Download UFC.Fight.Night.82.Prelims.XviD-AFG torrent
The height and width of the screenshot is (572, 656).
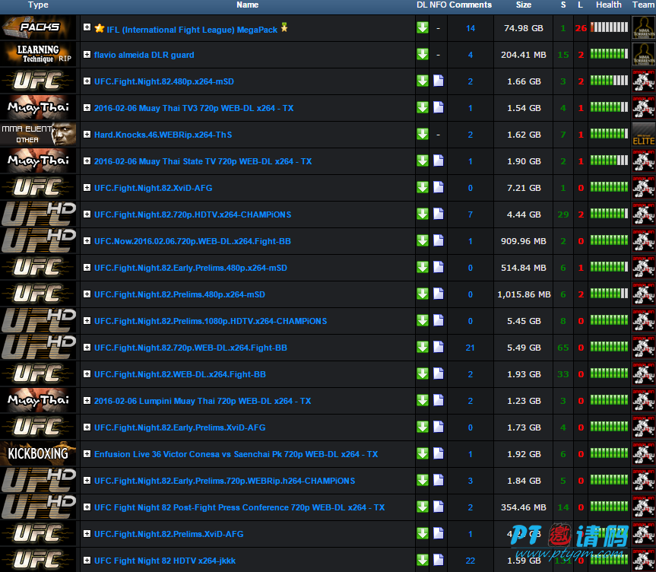tap(422, 533)
